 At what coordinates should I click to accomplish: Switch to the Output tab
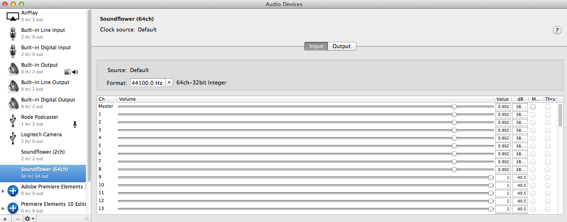tap(342, 46)
